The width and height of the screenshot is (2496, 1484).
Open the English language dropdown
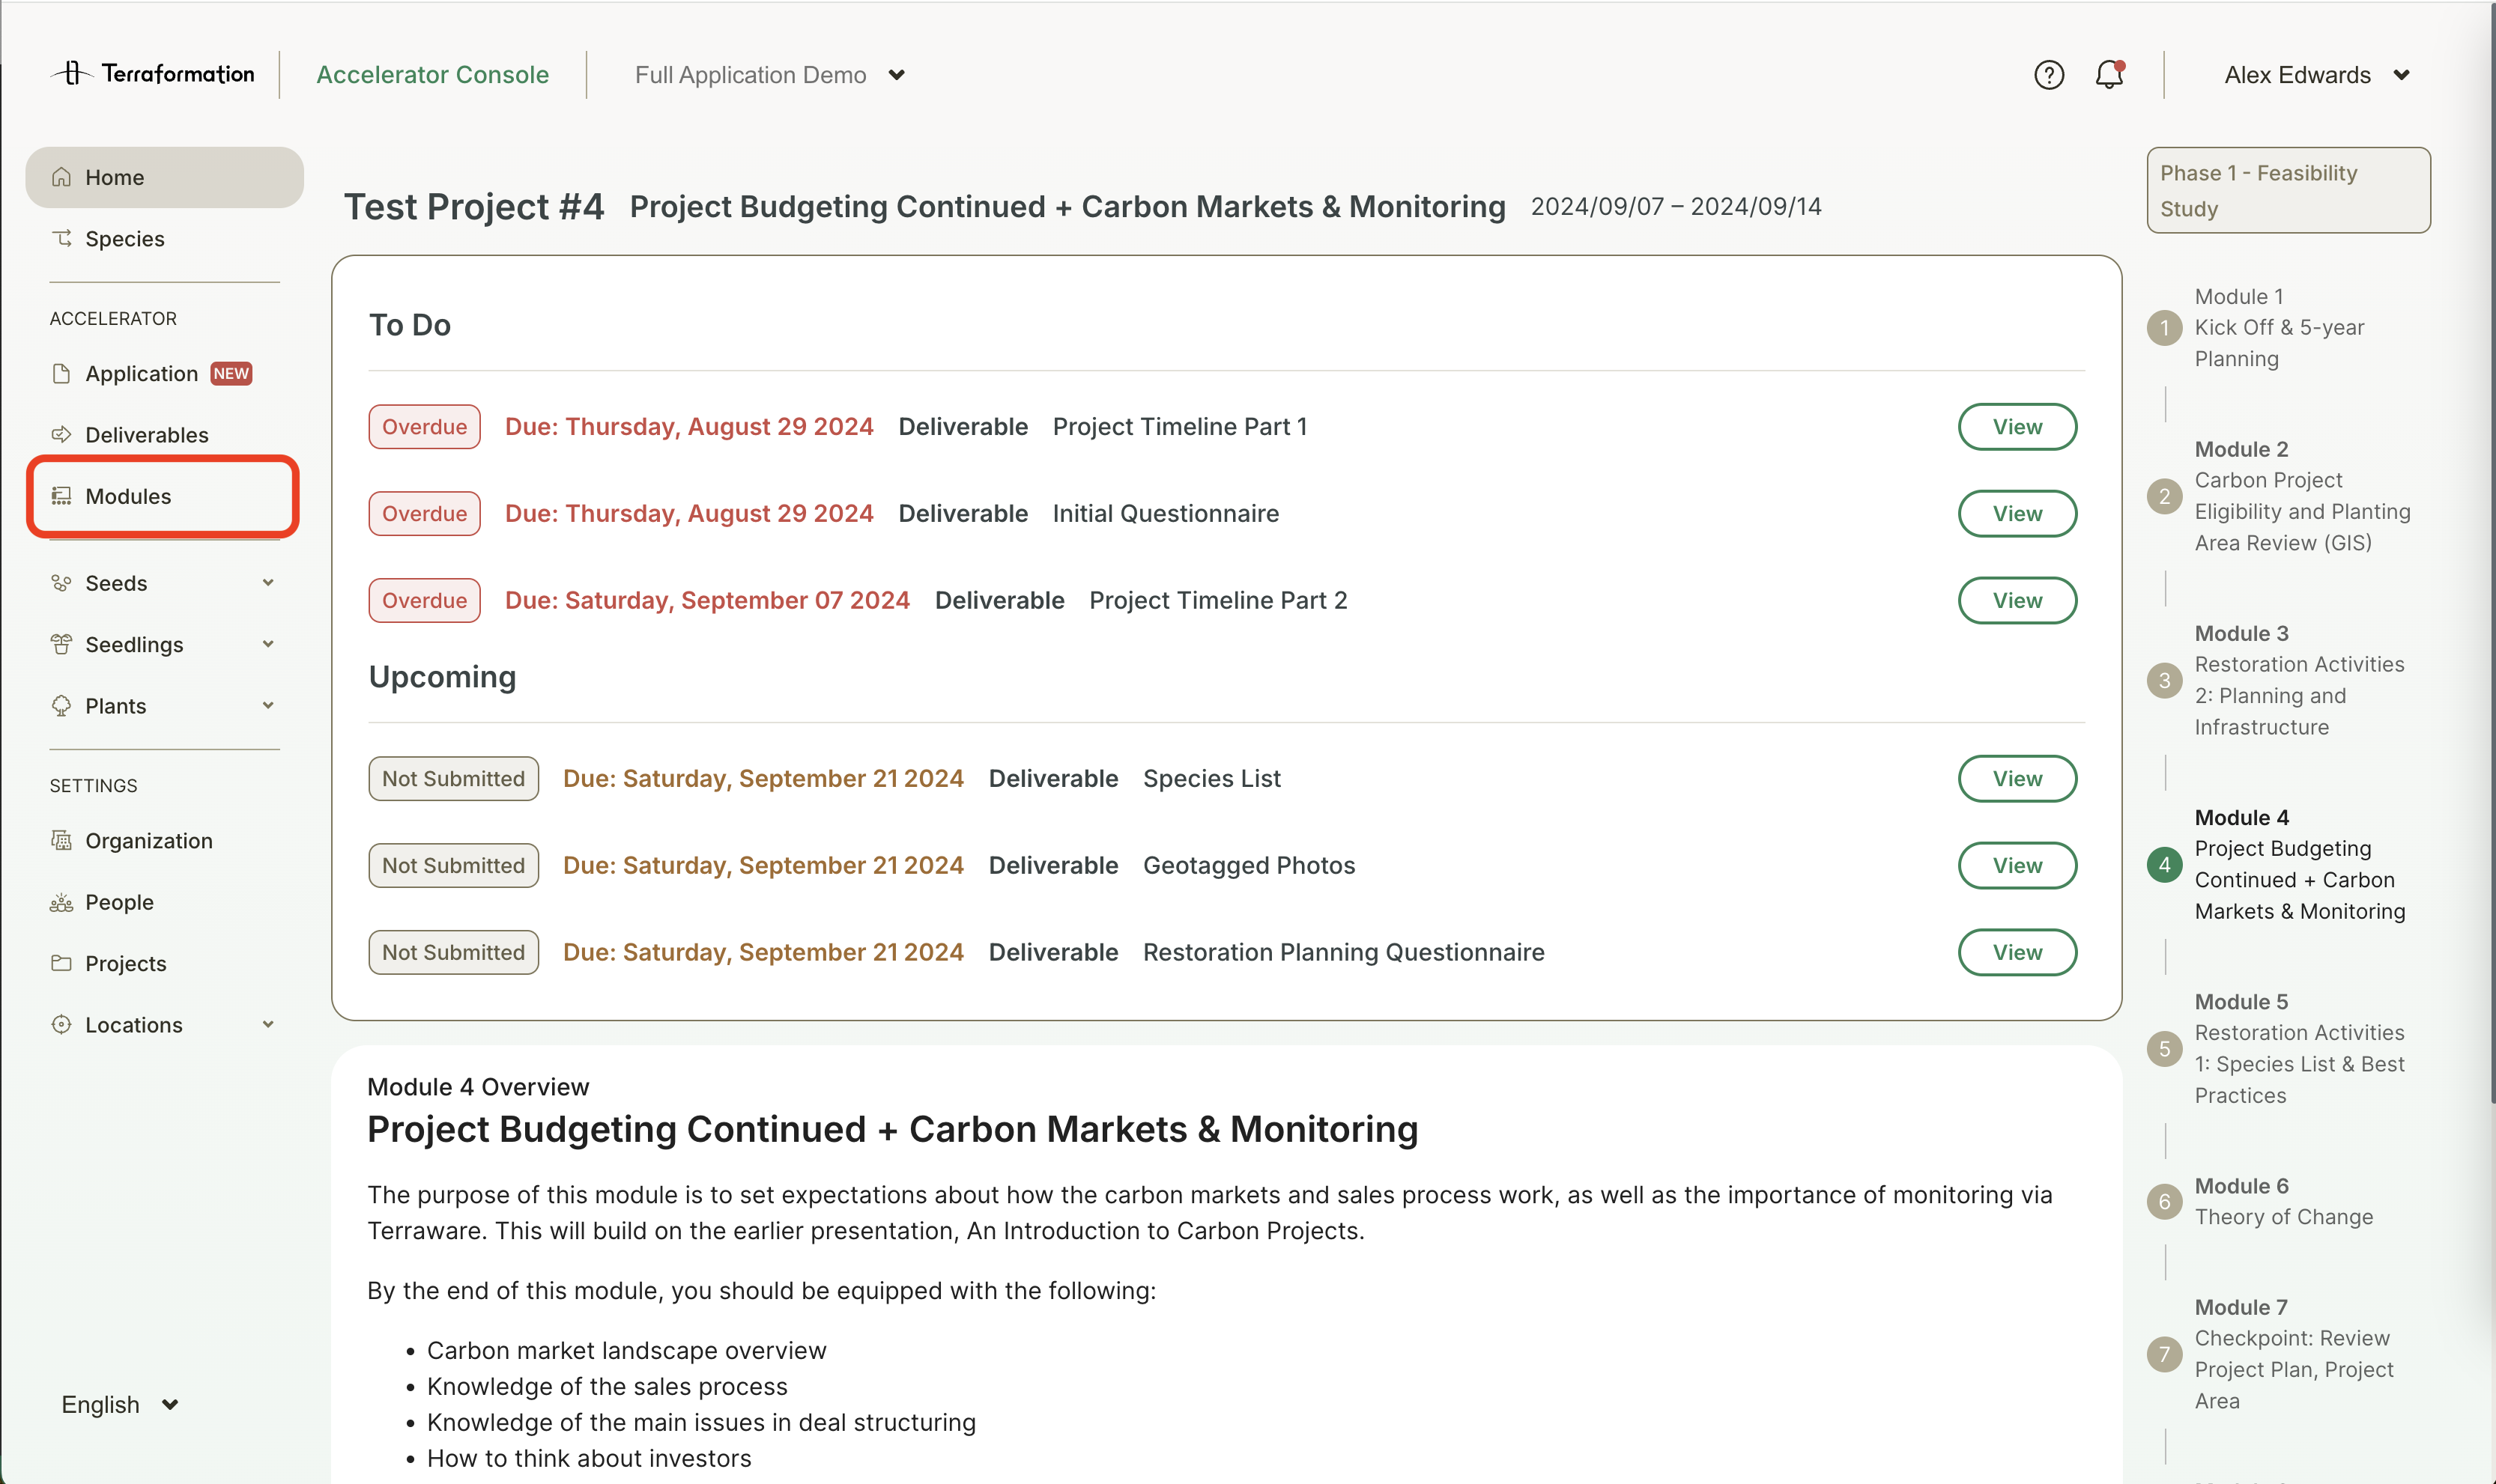point(118,1403)
